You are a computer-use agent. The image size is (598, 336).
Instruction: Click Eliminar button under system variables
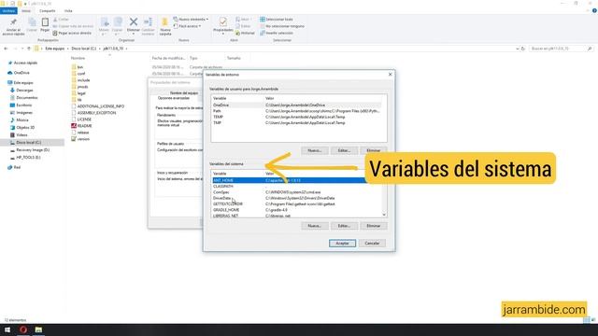pos(373,226)
